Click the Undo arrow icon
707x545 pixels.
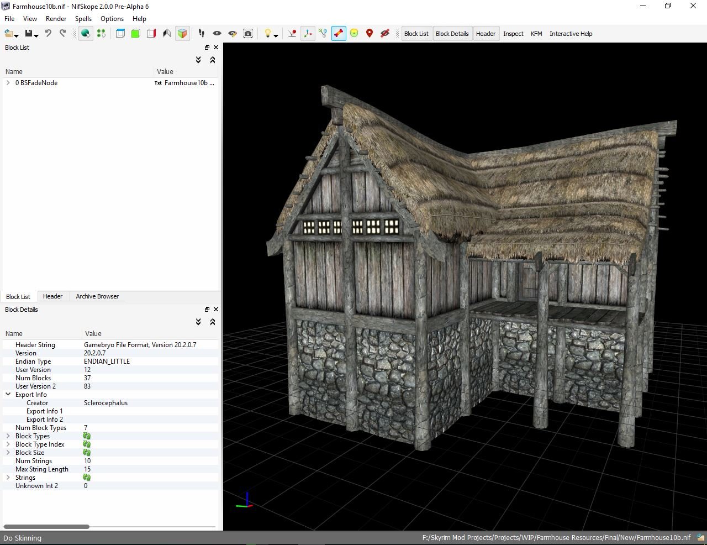click(x=48, y=34)
